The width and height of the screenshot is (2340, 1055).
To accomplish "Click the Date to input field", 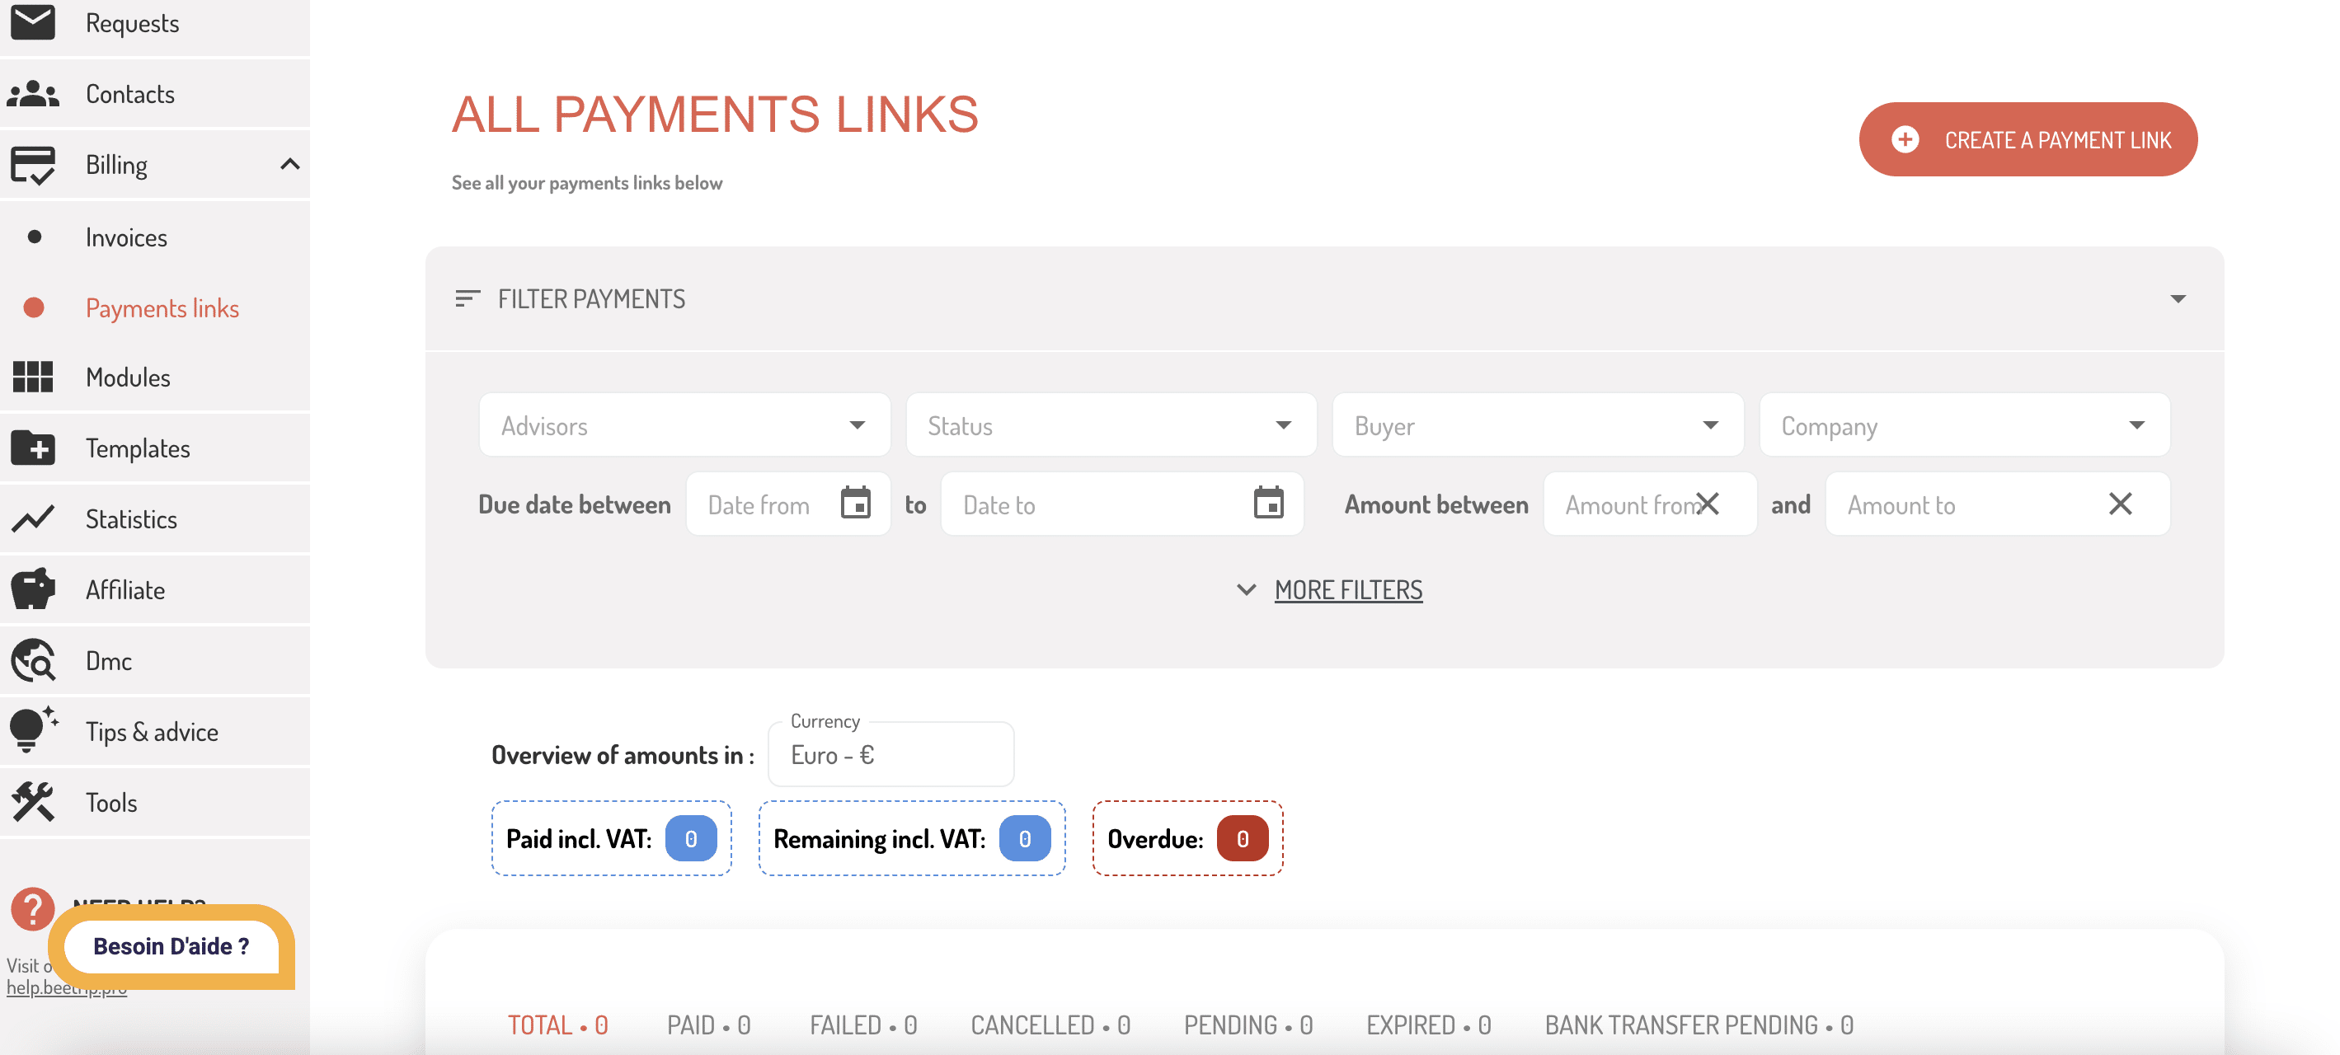I will click(1122, 504).
